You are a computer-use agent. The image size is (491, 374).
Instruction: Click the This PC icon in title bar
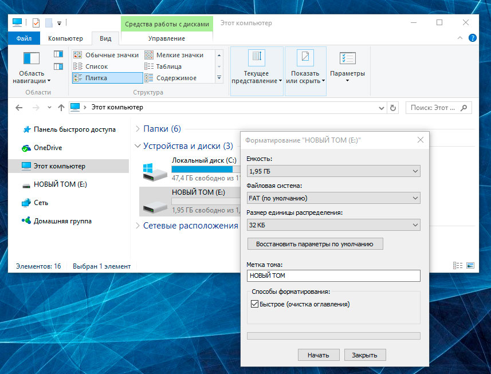[x=17, y=22]
